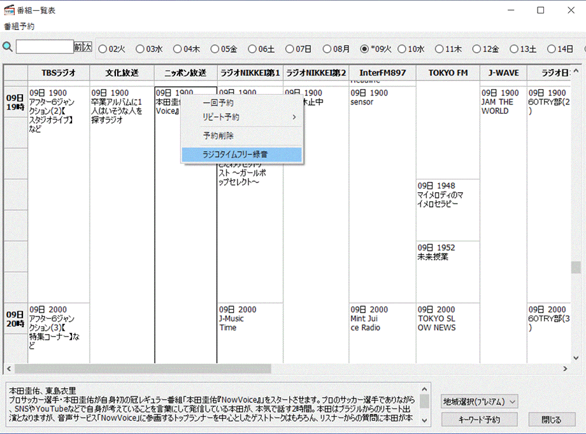The height and width of the screenshot is (434, 586).
Task: Click the ラジオNIKKEI第1 column header
Action: point(250,73)
